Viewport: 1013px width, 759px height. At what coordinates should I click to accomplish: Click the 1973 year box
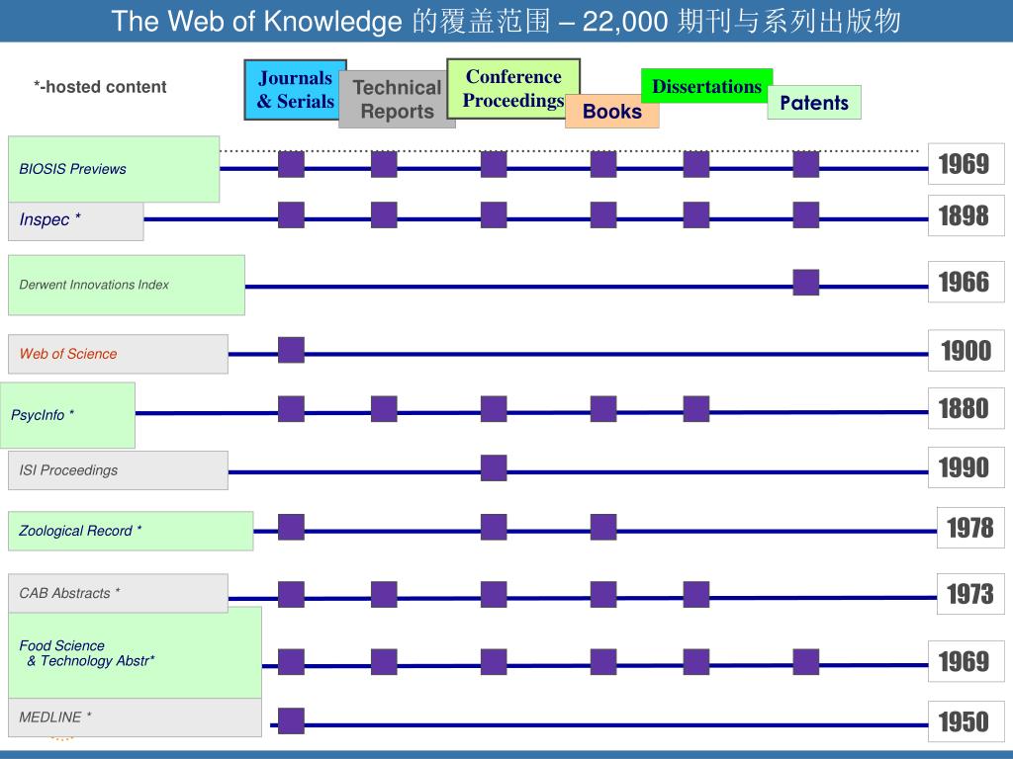click(x=970, y=593)
